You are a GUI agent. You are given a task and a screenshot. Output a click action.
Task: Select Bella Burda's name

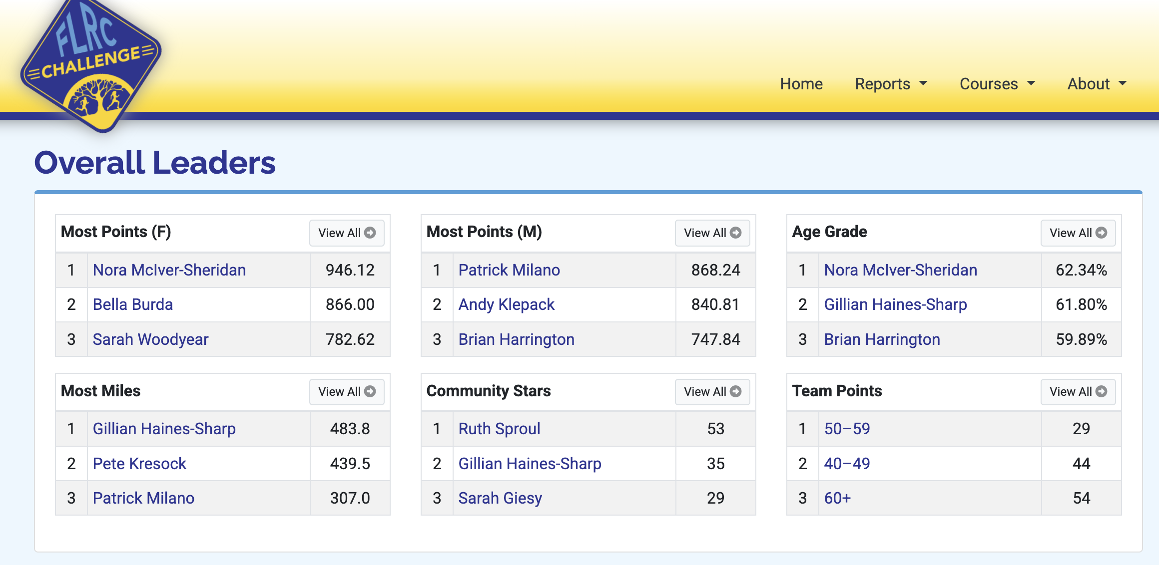tap(133, 304)
